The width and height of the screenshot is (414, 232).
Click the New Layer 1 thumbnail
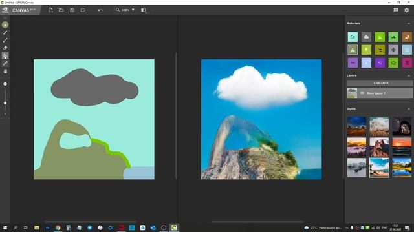[352, 93]
